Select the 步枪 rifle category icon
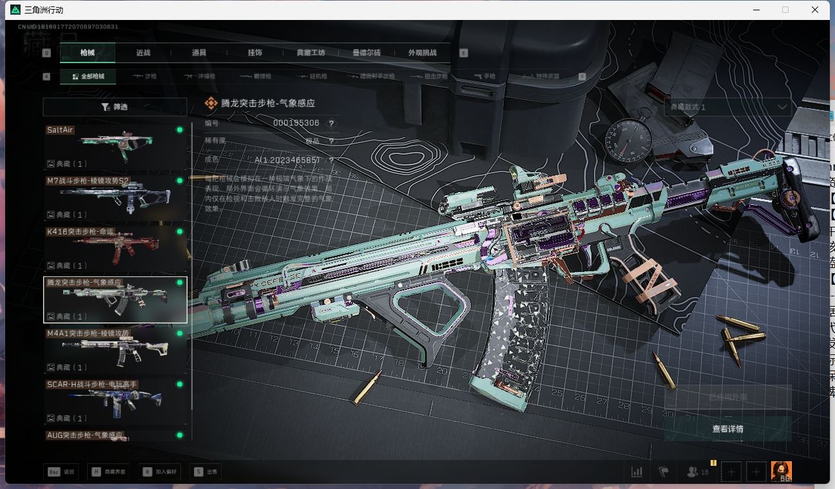Viewport: 835px width, 489px height. coord(146,76)
